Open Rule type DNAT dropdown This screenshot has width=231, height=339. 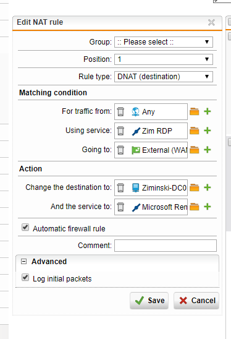164,77
